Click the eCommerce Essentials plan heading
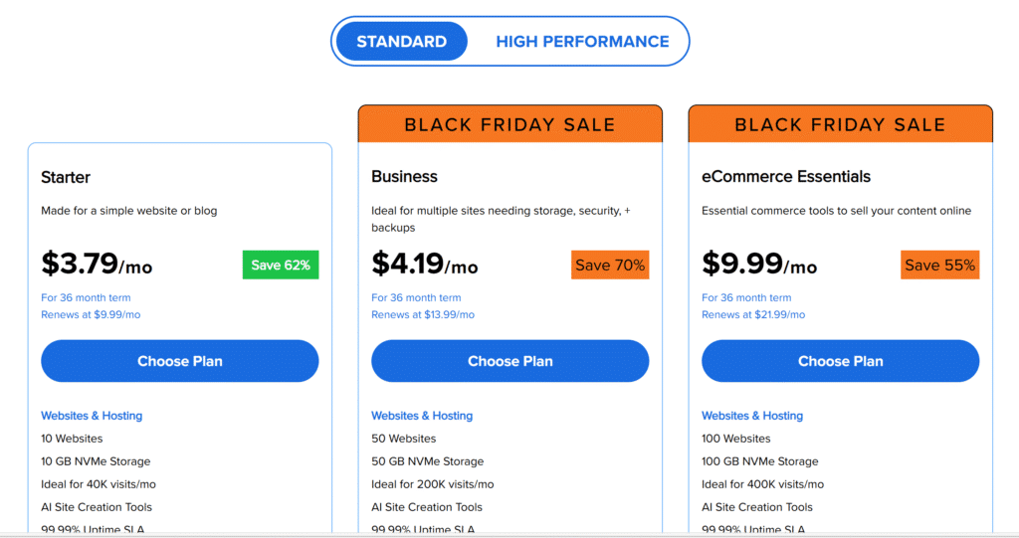The height and width of the screenshot is (538, 1019). [x=786, y=176]
